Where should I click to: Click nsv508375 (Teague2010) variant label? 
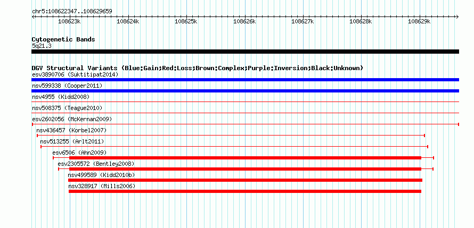(67, 108)
